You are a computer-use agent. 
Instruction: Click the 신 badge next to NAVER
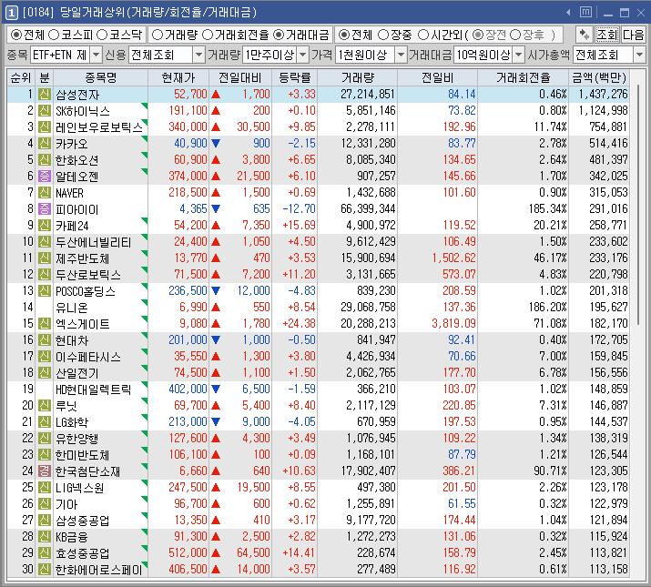point(45,192)
